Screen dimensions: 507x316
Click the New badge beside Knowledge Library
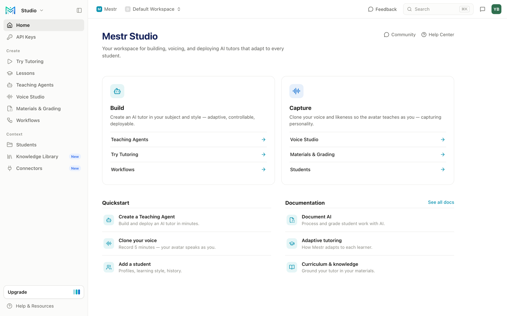click(x=75, y=157)
